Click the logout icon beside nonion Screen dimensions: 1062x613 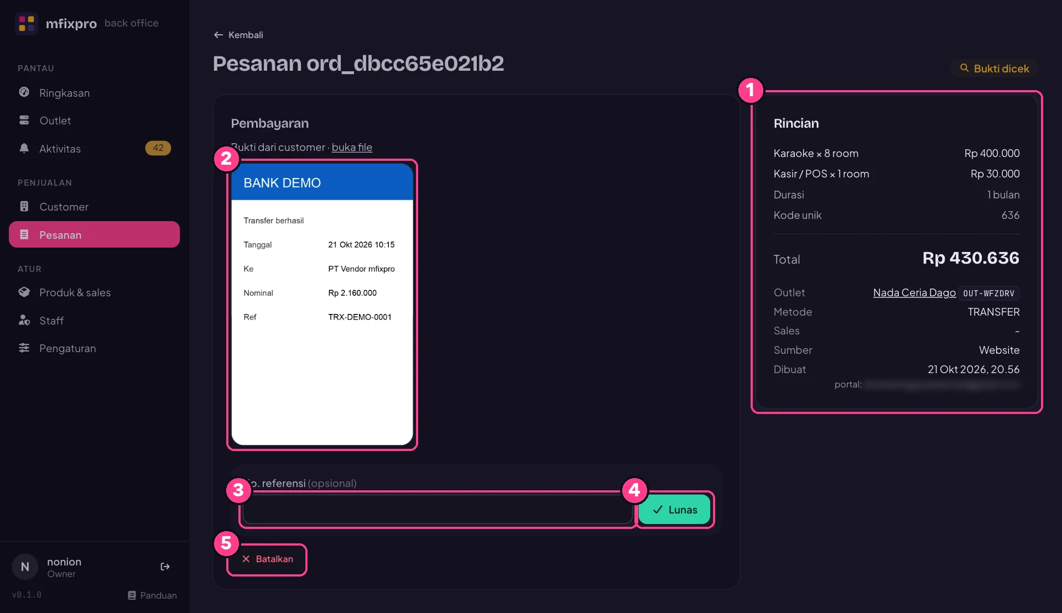[x=165, y=567]
